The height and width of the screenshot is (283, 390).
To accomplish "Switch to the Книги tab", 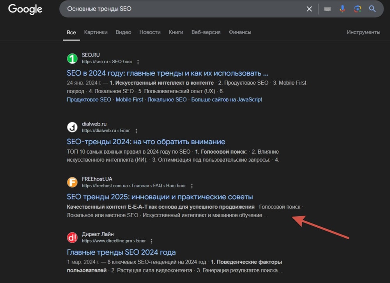I will (x=176, y=32).
